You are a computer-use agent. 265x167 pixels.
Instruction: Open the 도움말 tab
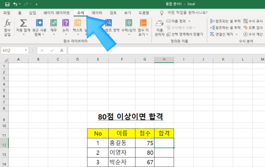[144, 13]
